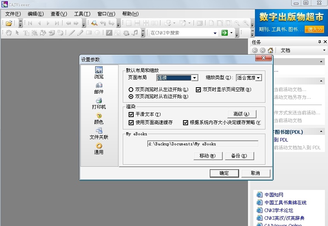Click the My eBooks path field
The image size is (328, 226).
point(202,144)
